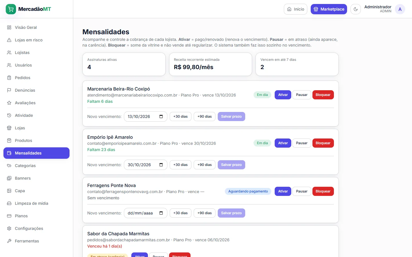Add 30 days to Marcenaria Beira-Rio Coxipó

181,117
